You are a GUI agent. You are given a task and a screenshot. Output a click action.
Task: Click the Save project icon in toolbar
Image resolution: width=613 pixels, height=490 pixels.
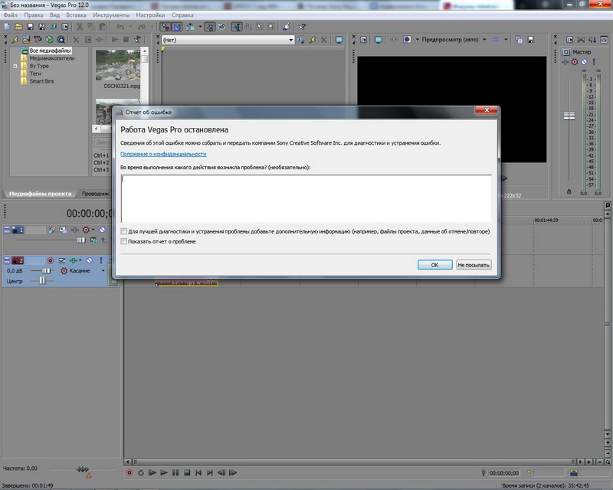(29, 27)
